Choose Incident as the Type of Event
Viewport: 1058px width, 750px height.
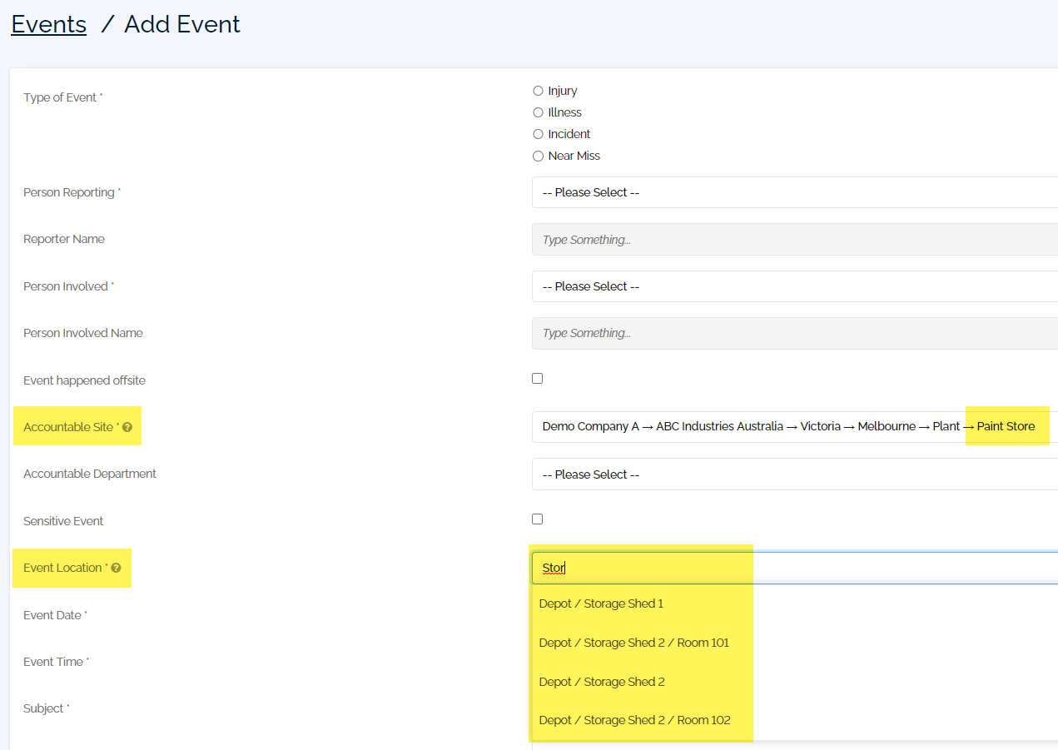[538, 133]
